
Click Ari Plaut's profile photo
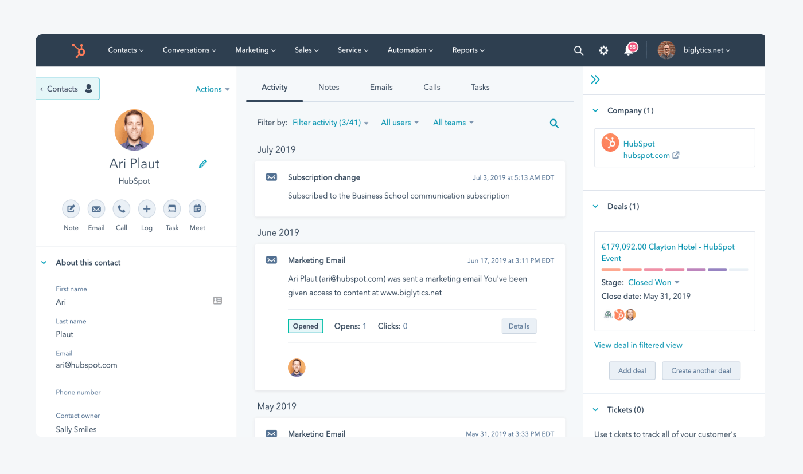[134, 129]
